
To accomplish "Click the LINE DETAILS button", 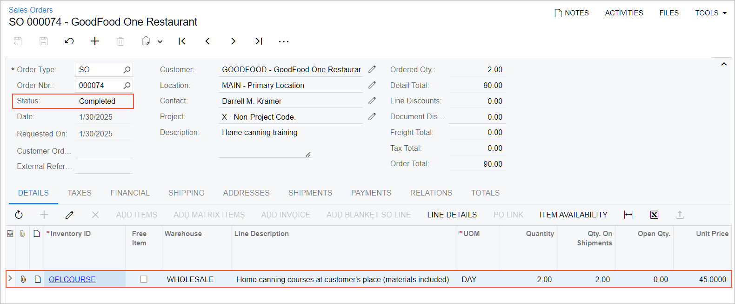I will coord(452,215).
